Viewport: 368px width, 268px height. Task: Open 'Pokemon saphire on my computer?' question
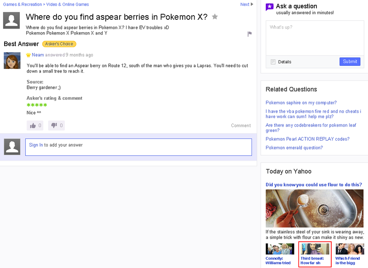(301, 103)
